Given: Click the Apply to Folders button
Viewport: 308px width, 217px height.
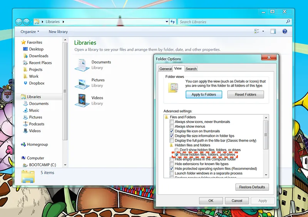Looking at the screenshot, I should point(204,95).
